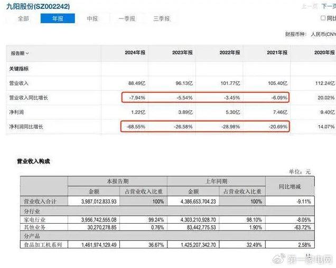Screen dimensions: 336x268
Task: Click the 36.67% share value
Action: (156, 245)
